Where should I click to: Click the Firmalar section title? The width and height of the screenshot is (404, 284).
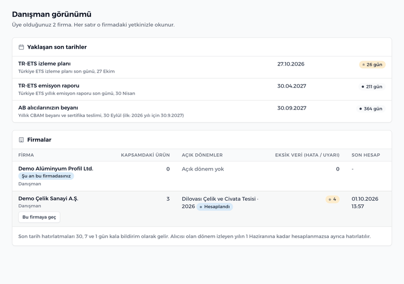point(39,140)
